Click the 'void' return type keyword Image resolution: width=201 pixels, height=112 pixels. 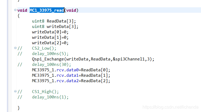point(22,10)
